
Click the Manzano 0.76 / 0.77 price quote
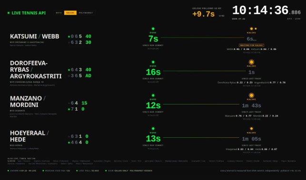coord(238,116)
